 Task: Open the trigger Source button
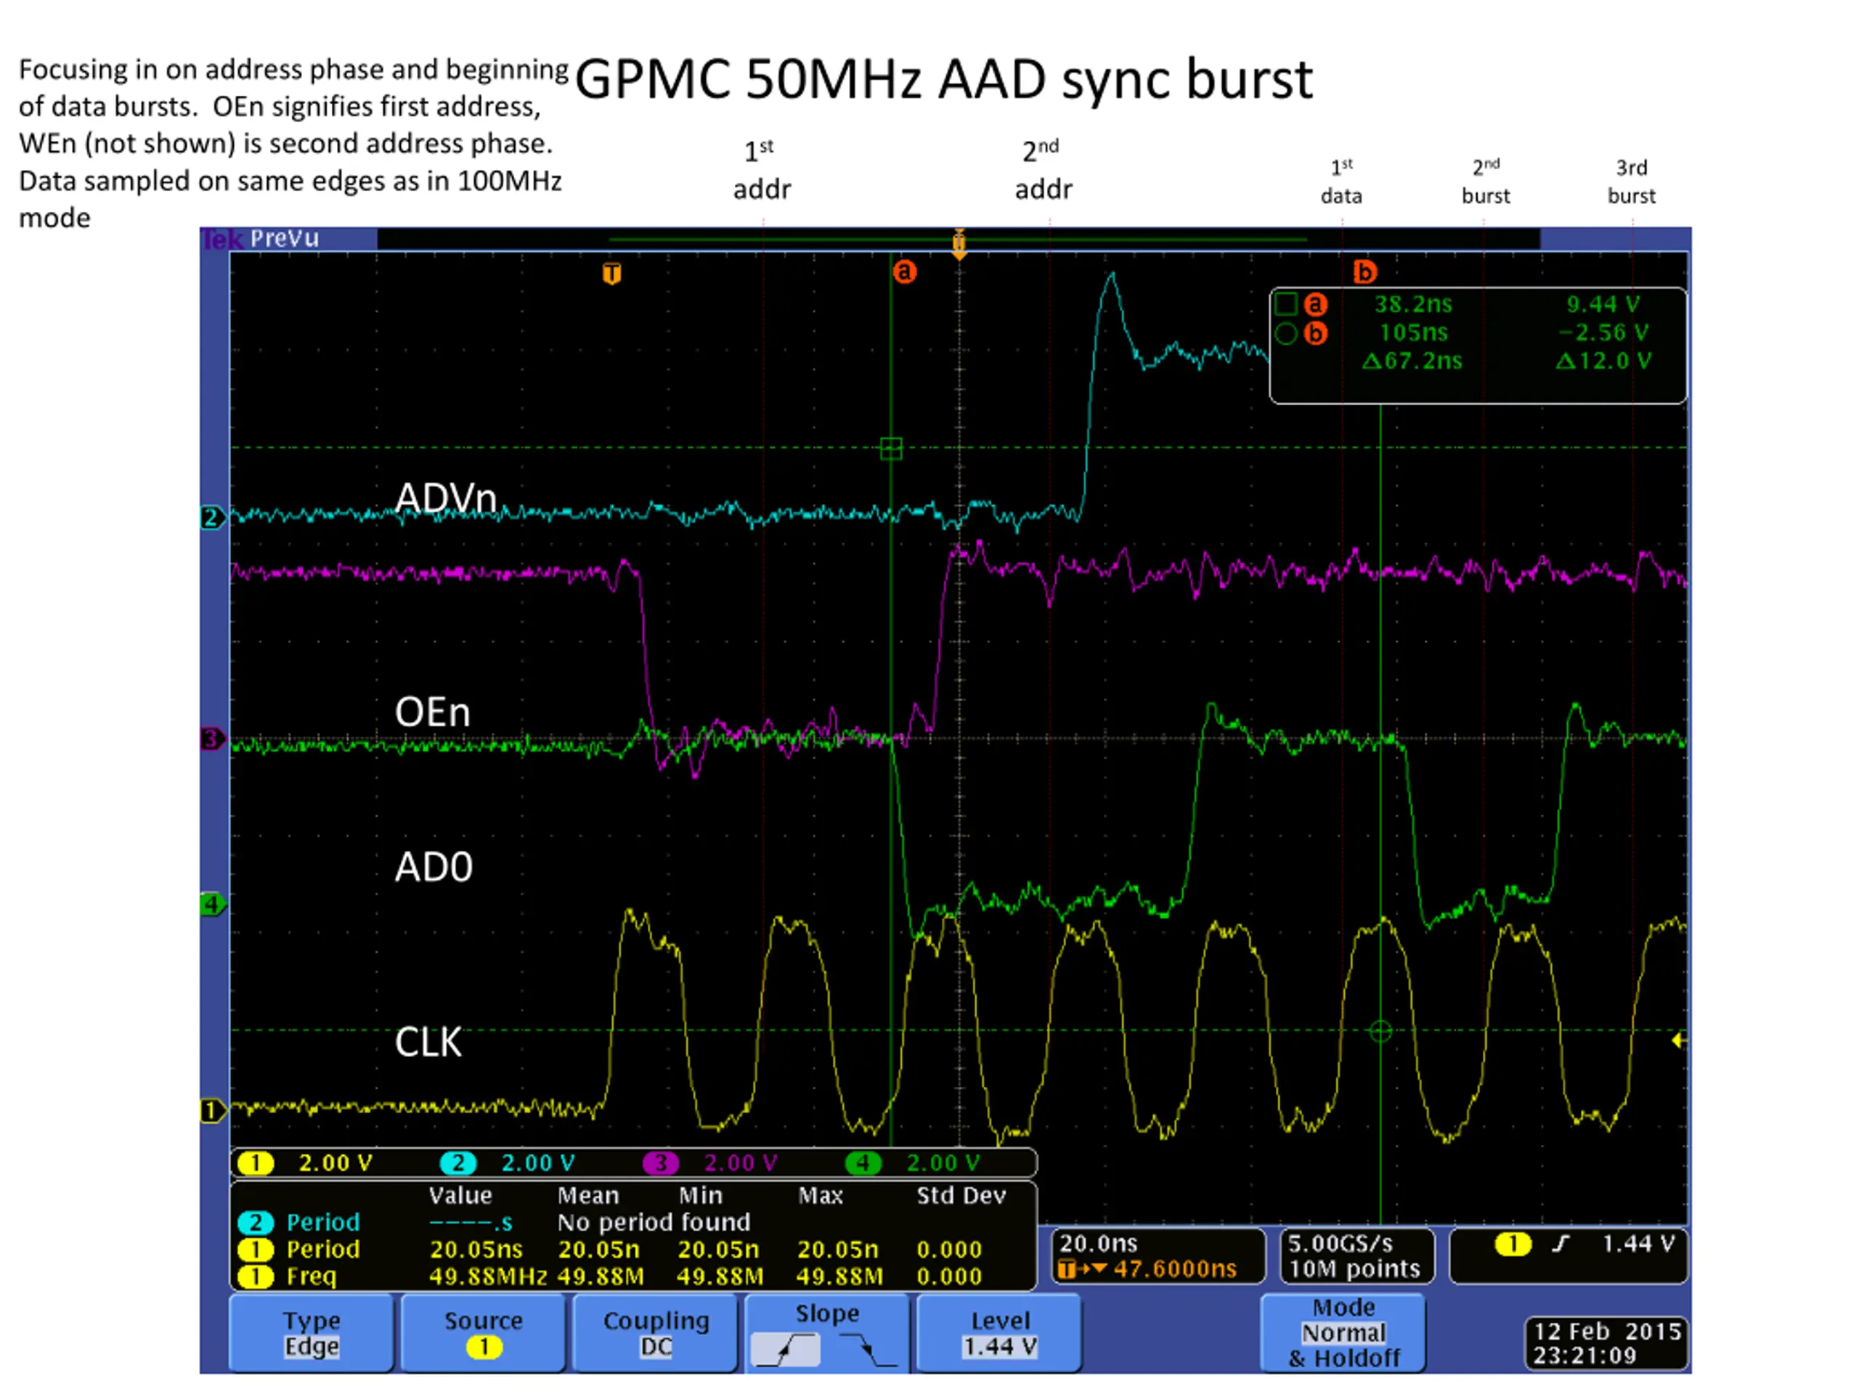483,1334
